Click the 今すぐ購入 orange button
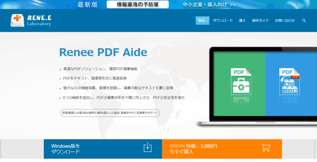317x162 pixels. click(x=222, y=149)
